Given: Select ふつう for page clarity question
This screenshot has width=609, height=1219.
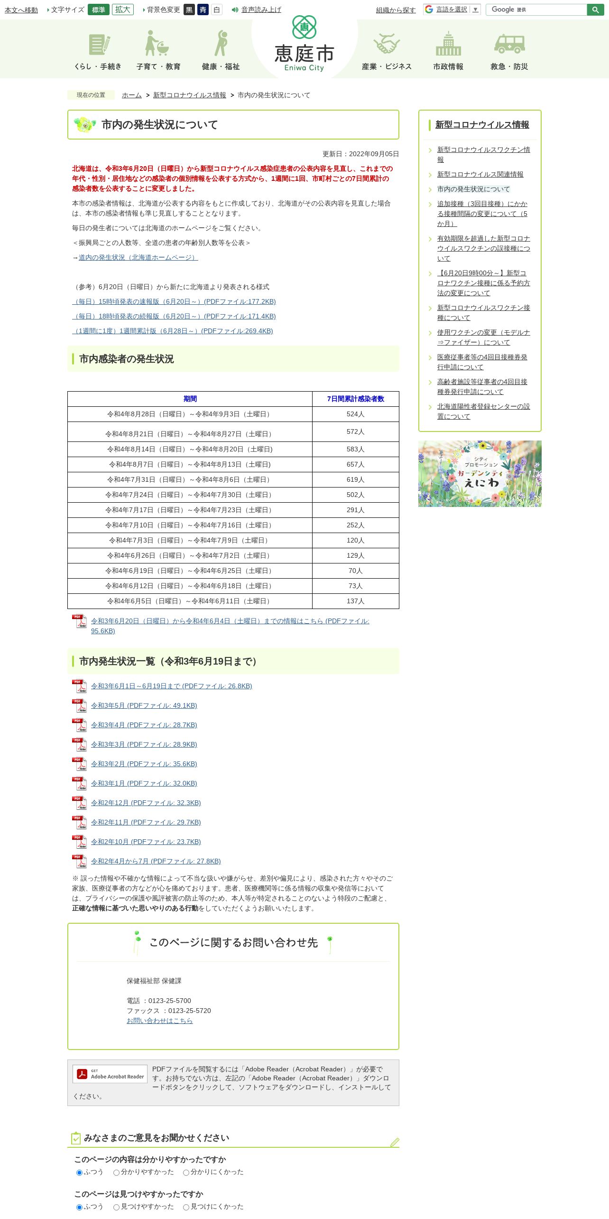Looking at the screenshot, I should (x=79, y=1172).
